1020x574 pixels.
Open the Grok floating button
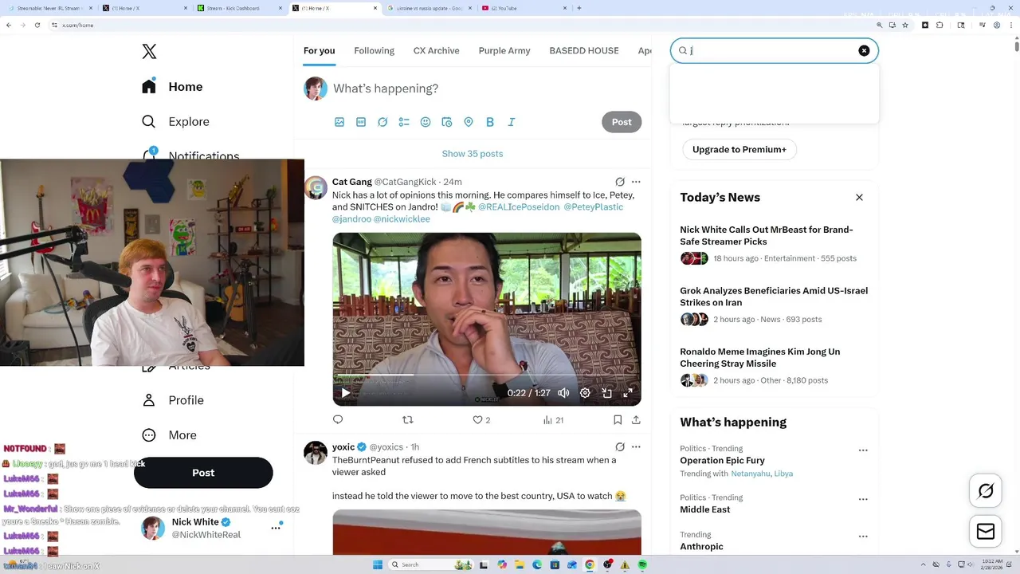(x=986, y=491)
